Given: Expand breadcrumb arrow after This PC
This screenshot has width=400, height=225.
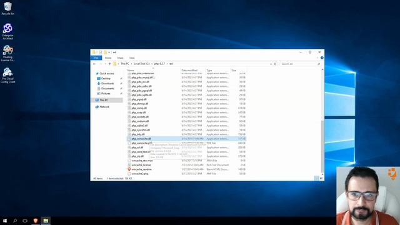Looking at the screenshot, I should click(131, 64).
